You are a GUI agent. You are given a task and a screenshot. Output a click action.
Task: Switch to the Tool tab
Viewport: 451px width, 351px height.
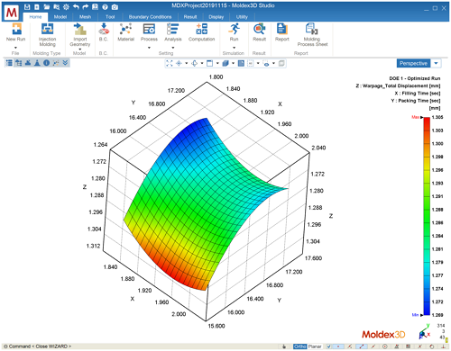tap(110, 17)
